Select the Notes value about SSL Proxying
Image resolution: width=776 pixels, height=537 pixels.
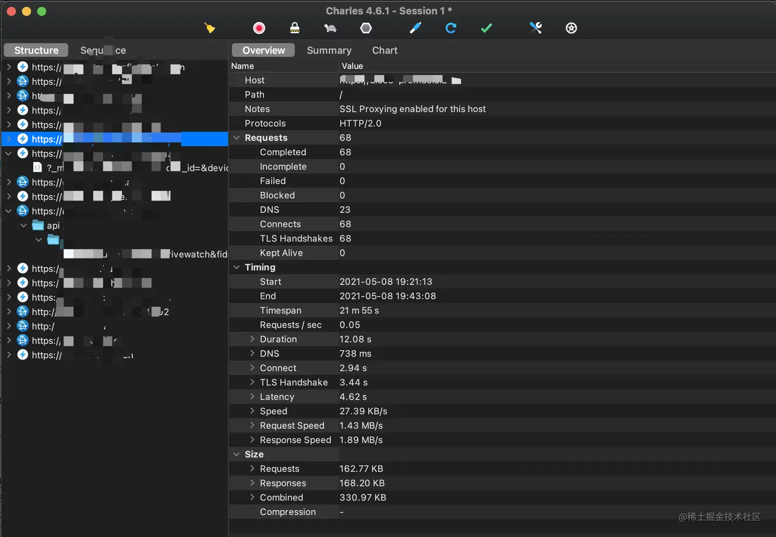coord(413,109)
